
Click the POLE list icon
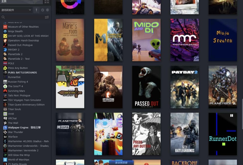5,63
